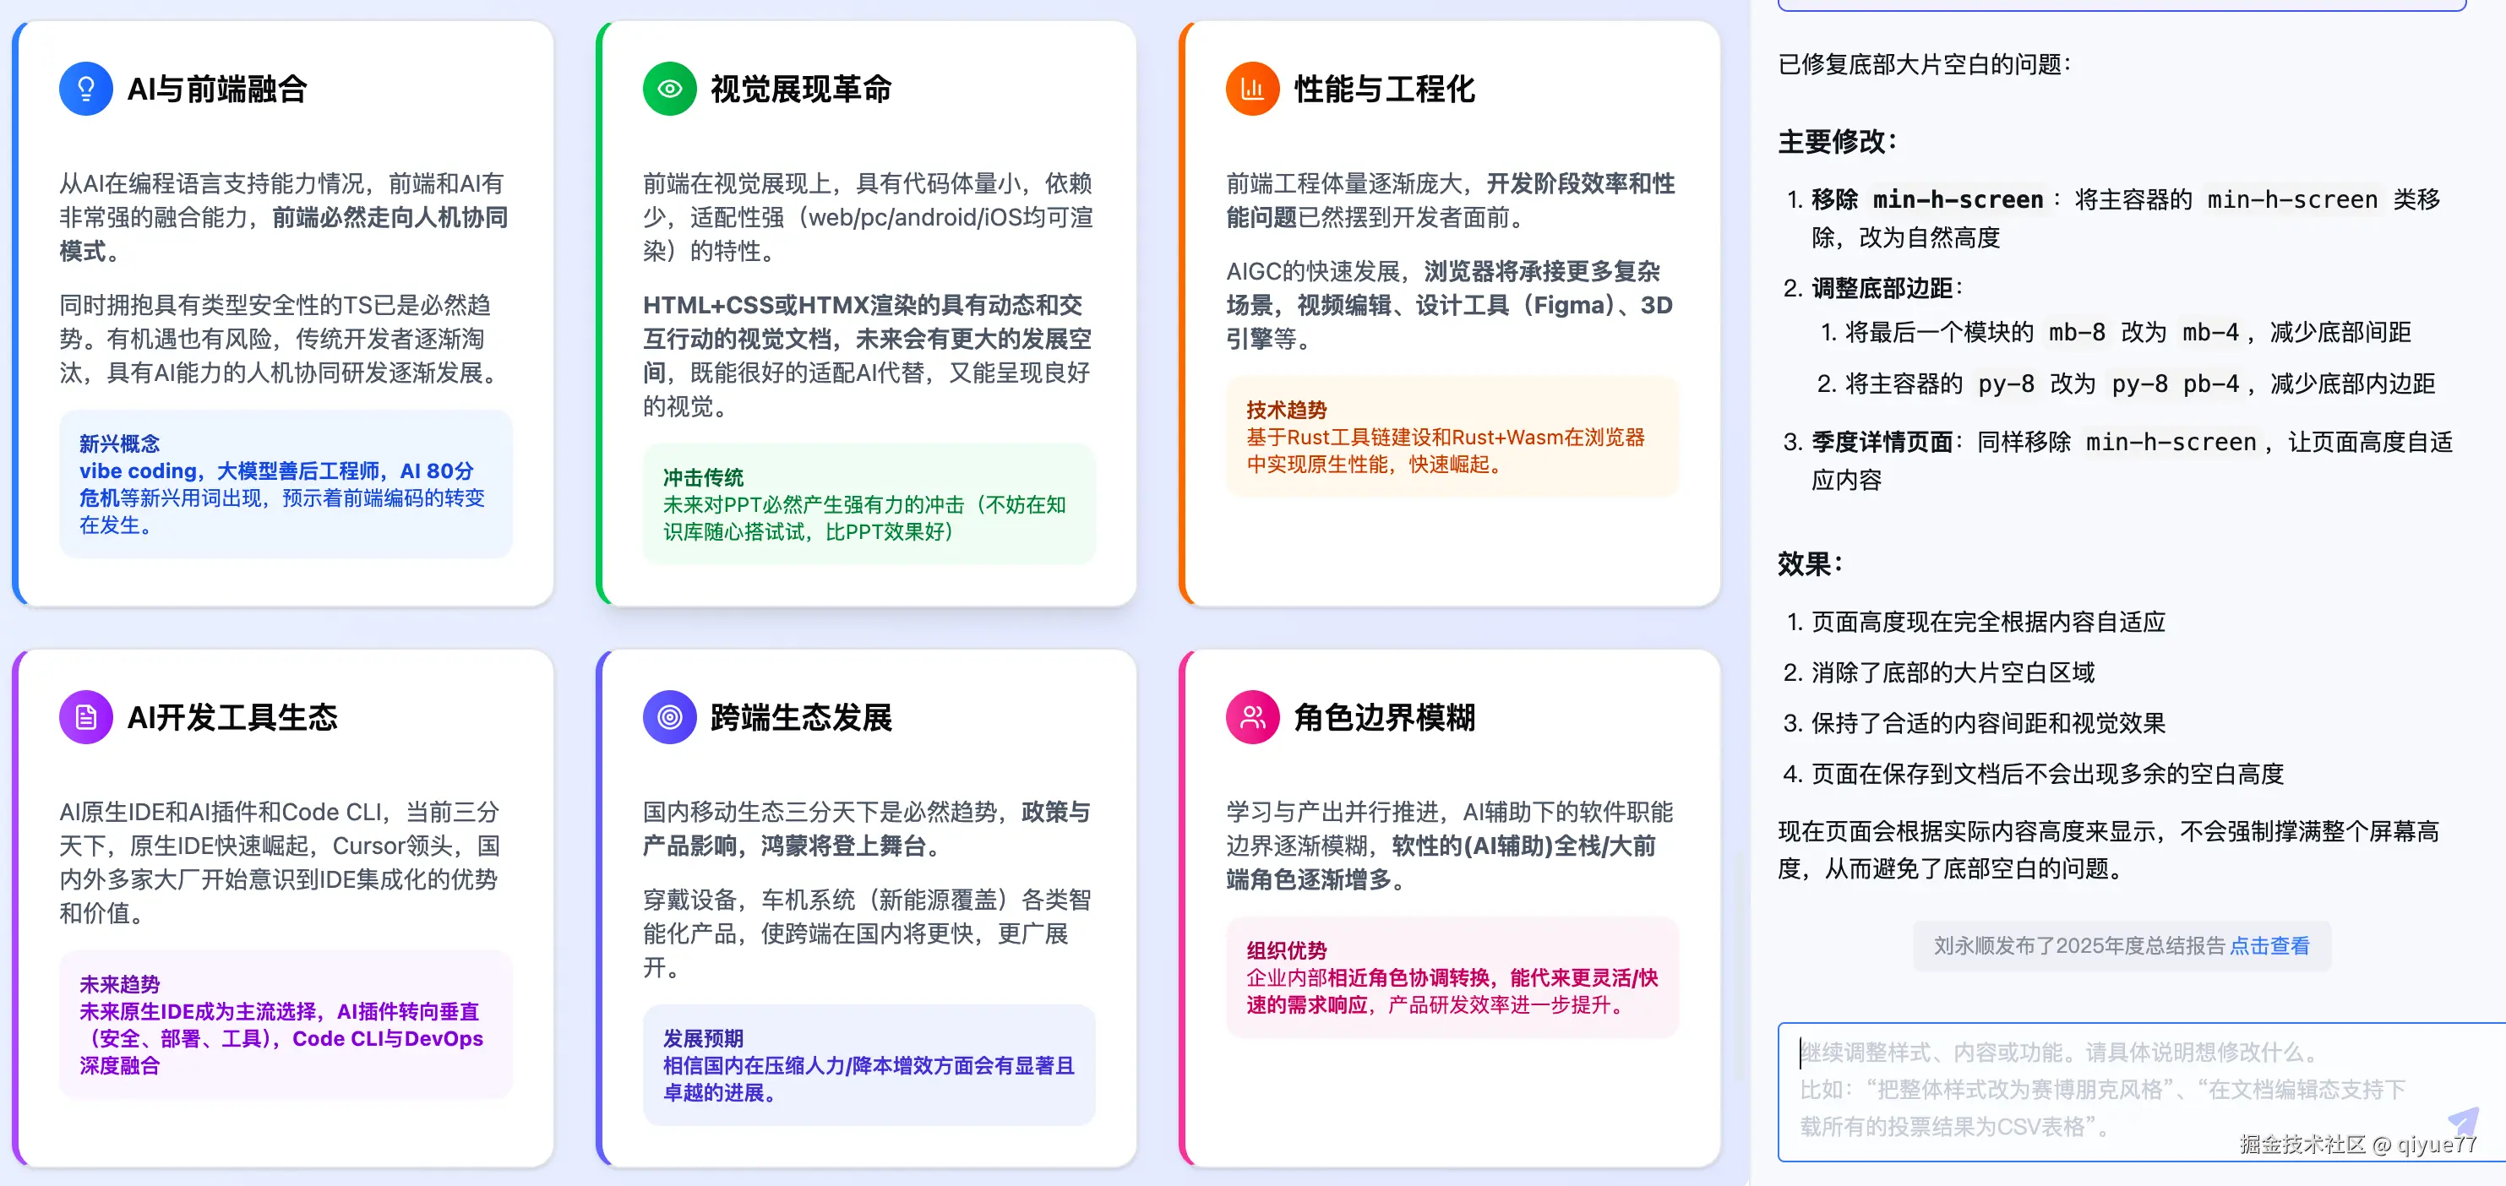This screenshot has height=1186, width=2506.
Task: Click the pink users icon on 角色边界模糊
Action: [x=1252, y=717]
